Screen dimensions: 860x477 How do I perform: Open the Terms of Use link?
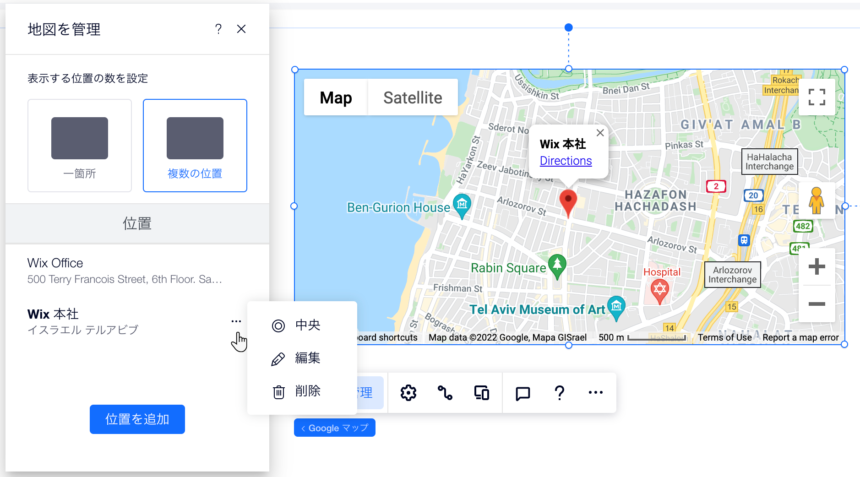pyautogui.click(x=724, y=337)
